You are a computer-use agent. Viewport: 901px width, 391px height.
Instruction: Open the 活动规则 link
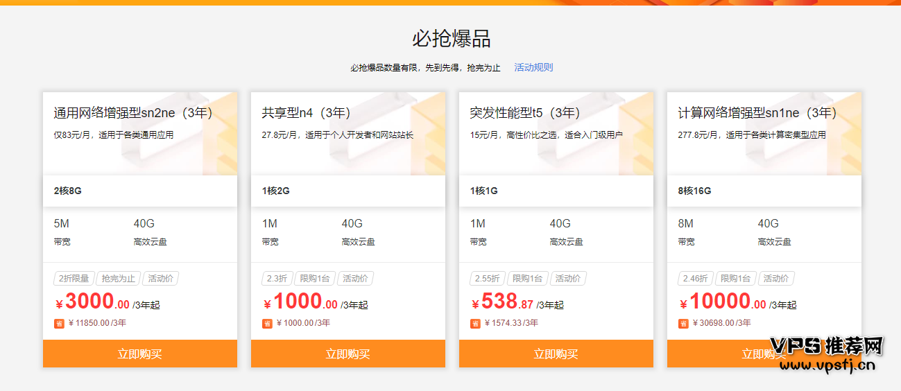pos(533,67)
